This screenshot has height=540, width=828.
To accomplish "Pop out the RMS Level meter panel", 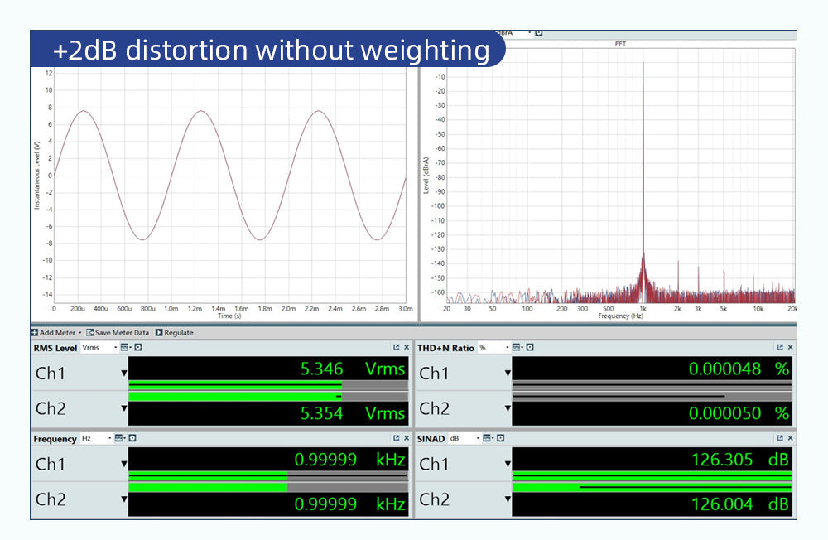I will point(396,348).
